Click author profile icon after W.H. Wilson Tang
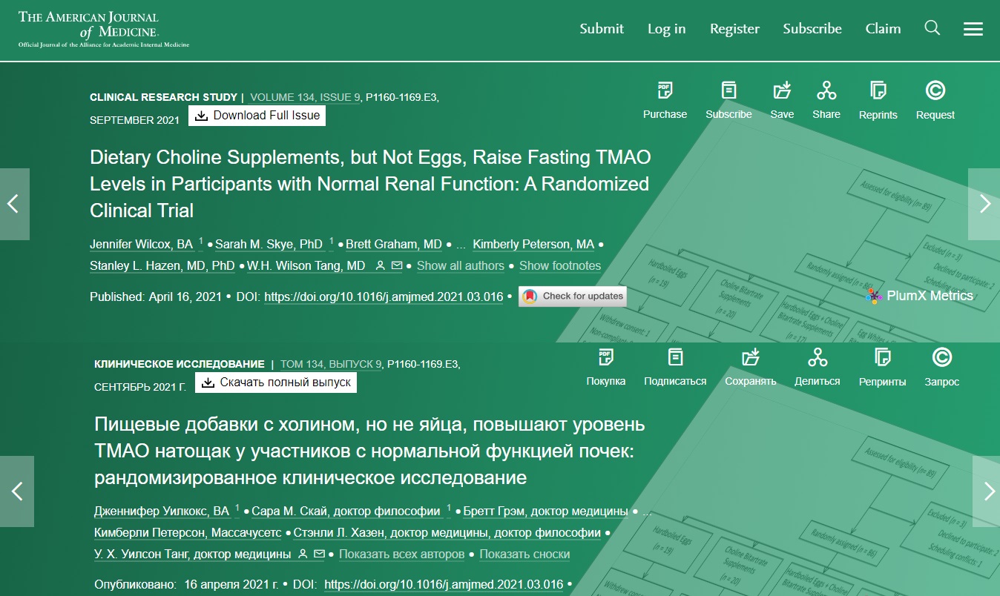1000x596 pixels. (x=381, y=265)
